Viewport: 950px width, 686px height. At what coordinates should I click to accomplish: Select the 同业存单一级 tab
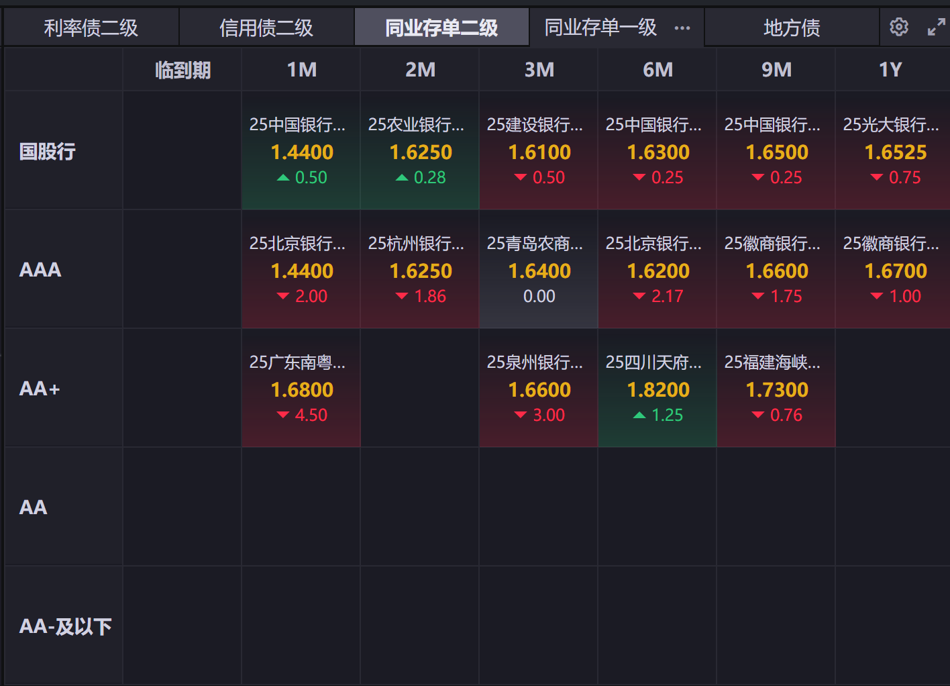coord(600,28)
